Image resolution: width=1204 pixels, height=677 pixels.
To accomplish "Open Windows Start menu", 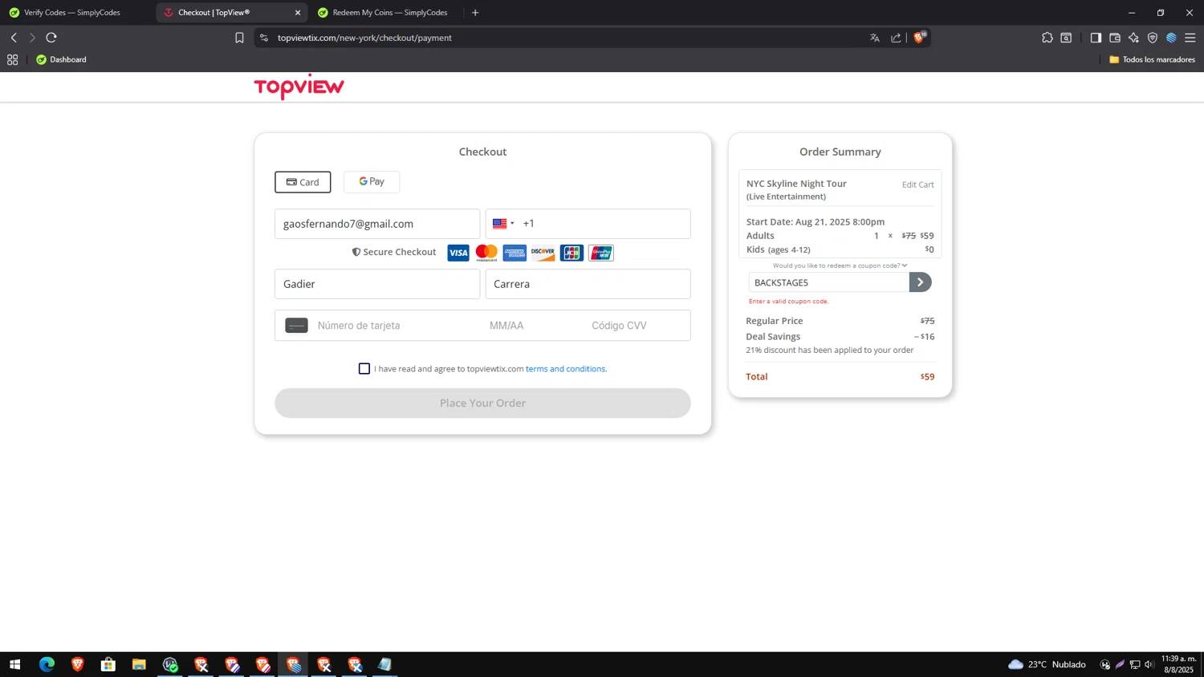I will (14, 664).
